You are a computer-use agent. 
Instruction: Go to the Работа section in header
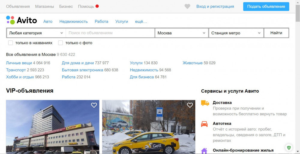coord(101,22)
